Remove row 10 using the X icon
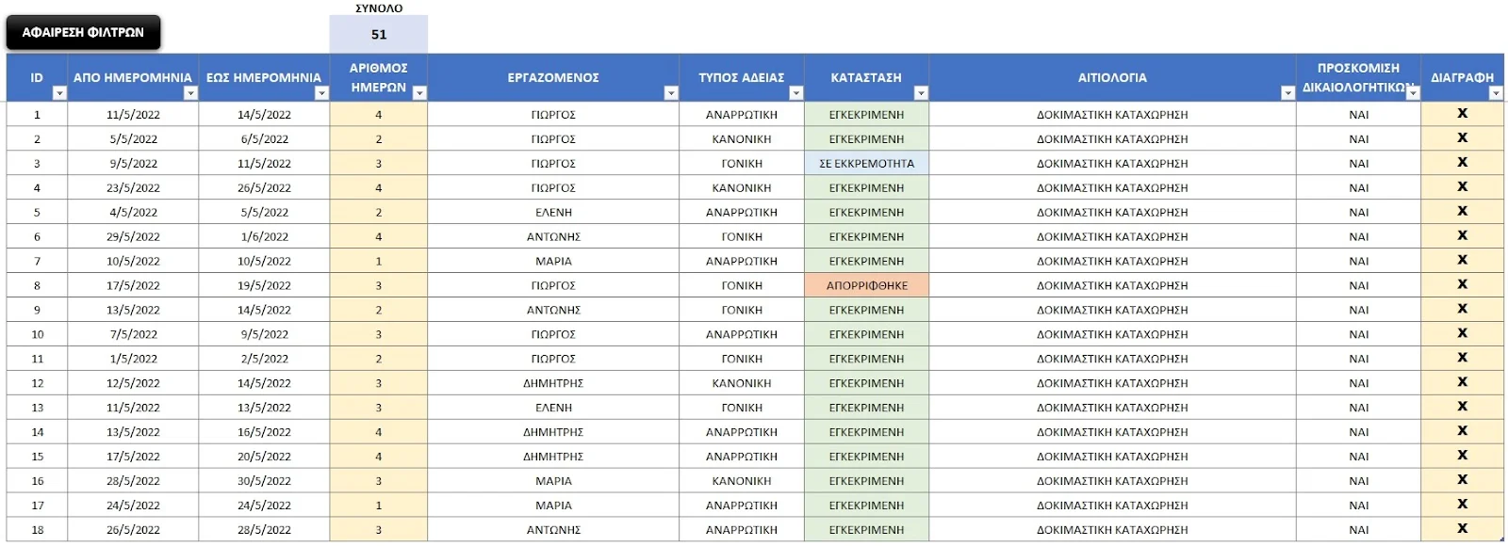This screenshot has height=546, width=1508. click(1462, 333)
